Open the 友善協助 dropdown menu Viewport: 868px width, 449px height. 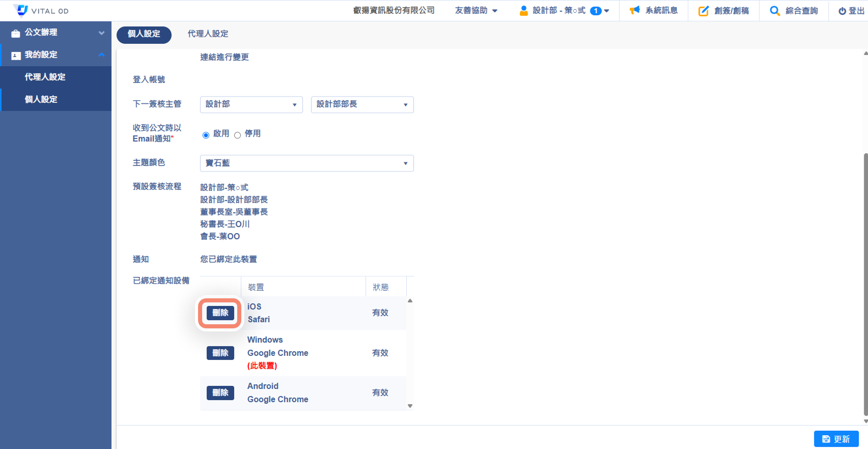pos(476,10)
